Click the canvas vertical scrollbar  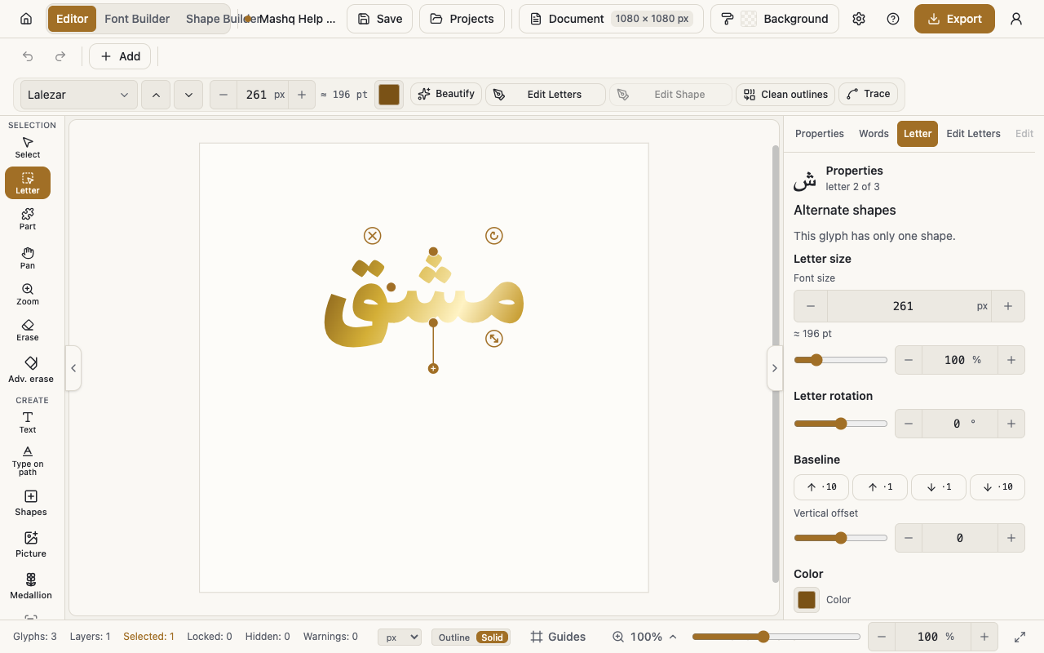click(x=776, y=363)
